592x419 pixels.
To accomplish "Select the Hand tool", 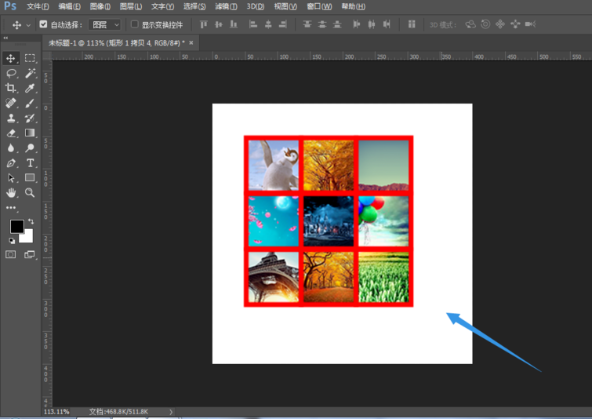I will 11,192.
